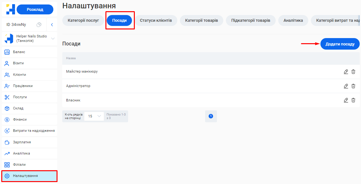
Task: Expand the Helper Nails Studio branch selector
Action: (53, 39)
